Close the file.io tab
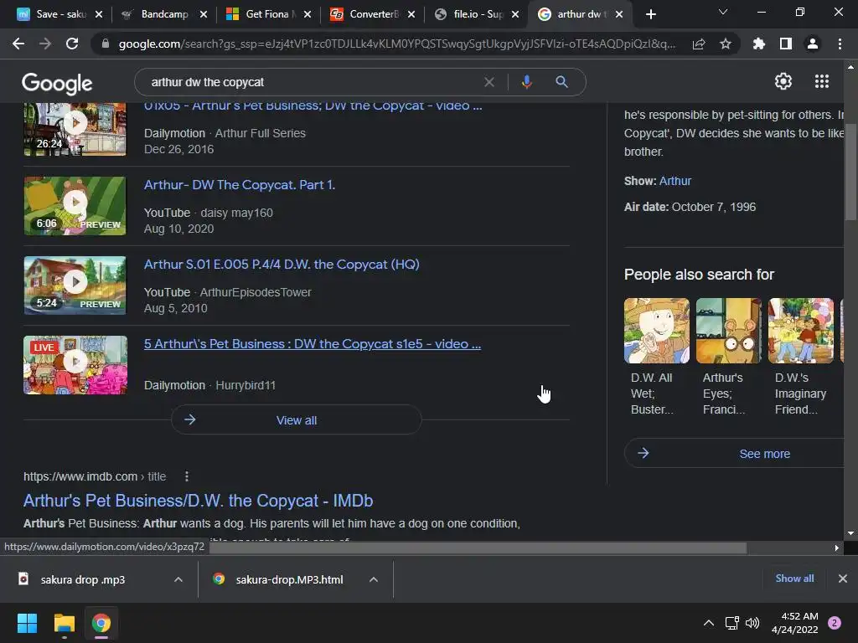Screen dimensions: 858x643 tap(515, 15)
